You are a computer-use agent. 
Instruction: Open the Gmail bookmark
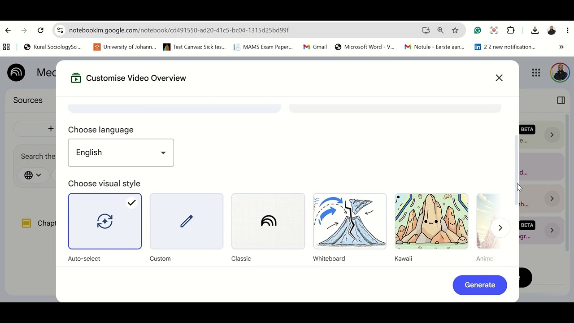(315, 47)
